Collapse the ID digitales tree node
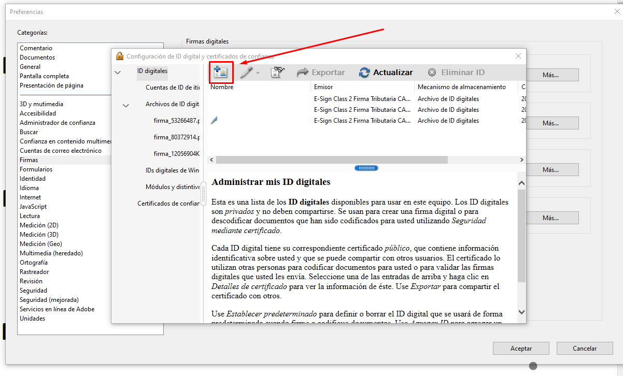The width and height of the screenshot is (623, 376). pyautogui.click(x=118, y=72)
